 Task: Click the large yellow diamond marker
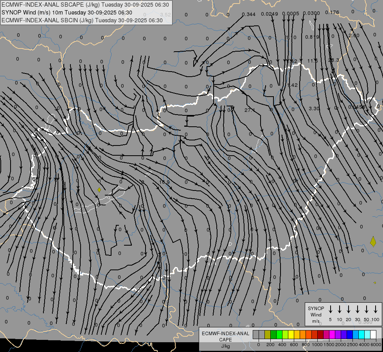click(x=373, y=242)
